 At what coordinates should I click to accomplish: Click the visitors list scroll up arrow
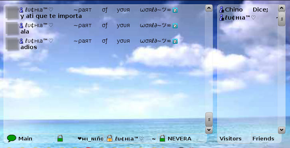(x=282, y=8)
